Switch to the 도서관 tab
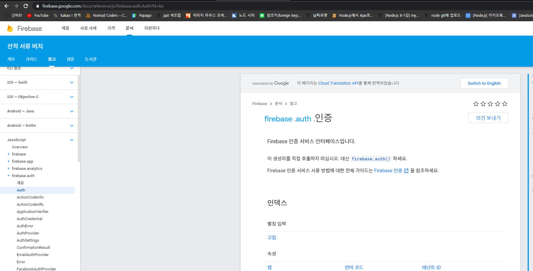533x271 pixels. [91, 59]
